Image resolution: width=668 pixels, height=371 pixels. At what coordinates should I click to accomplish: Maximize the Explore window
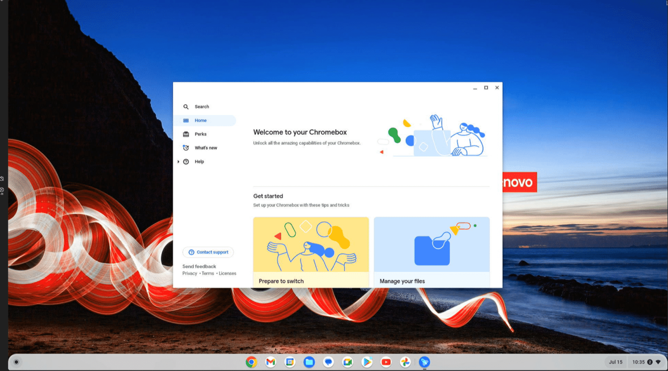point(486,88)
